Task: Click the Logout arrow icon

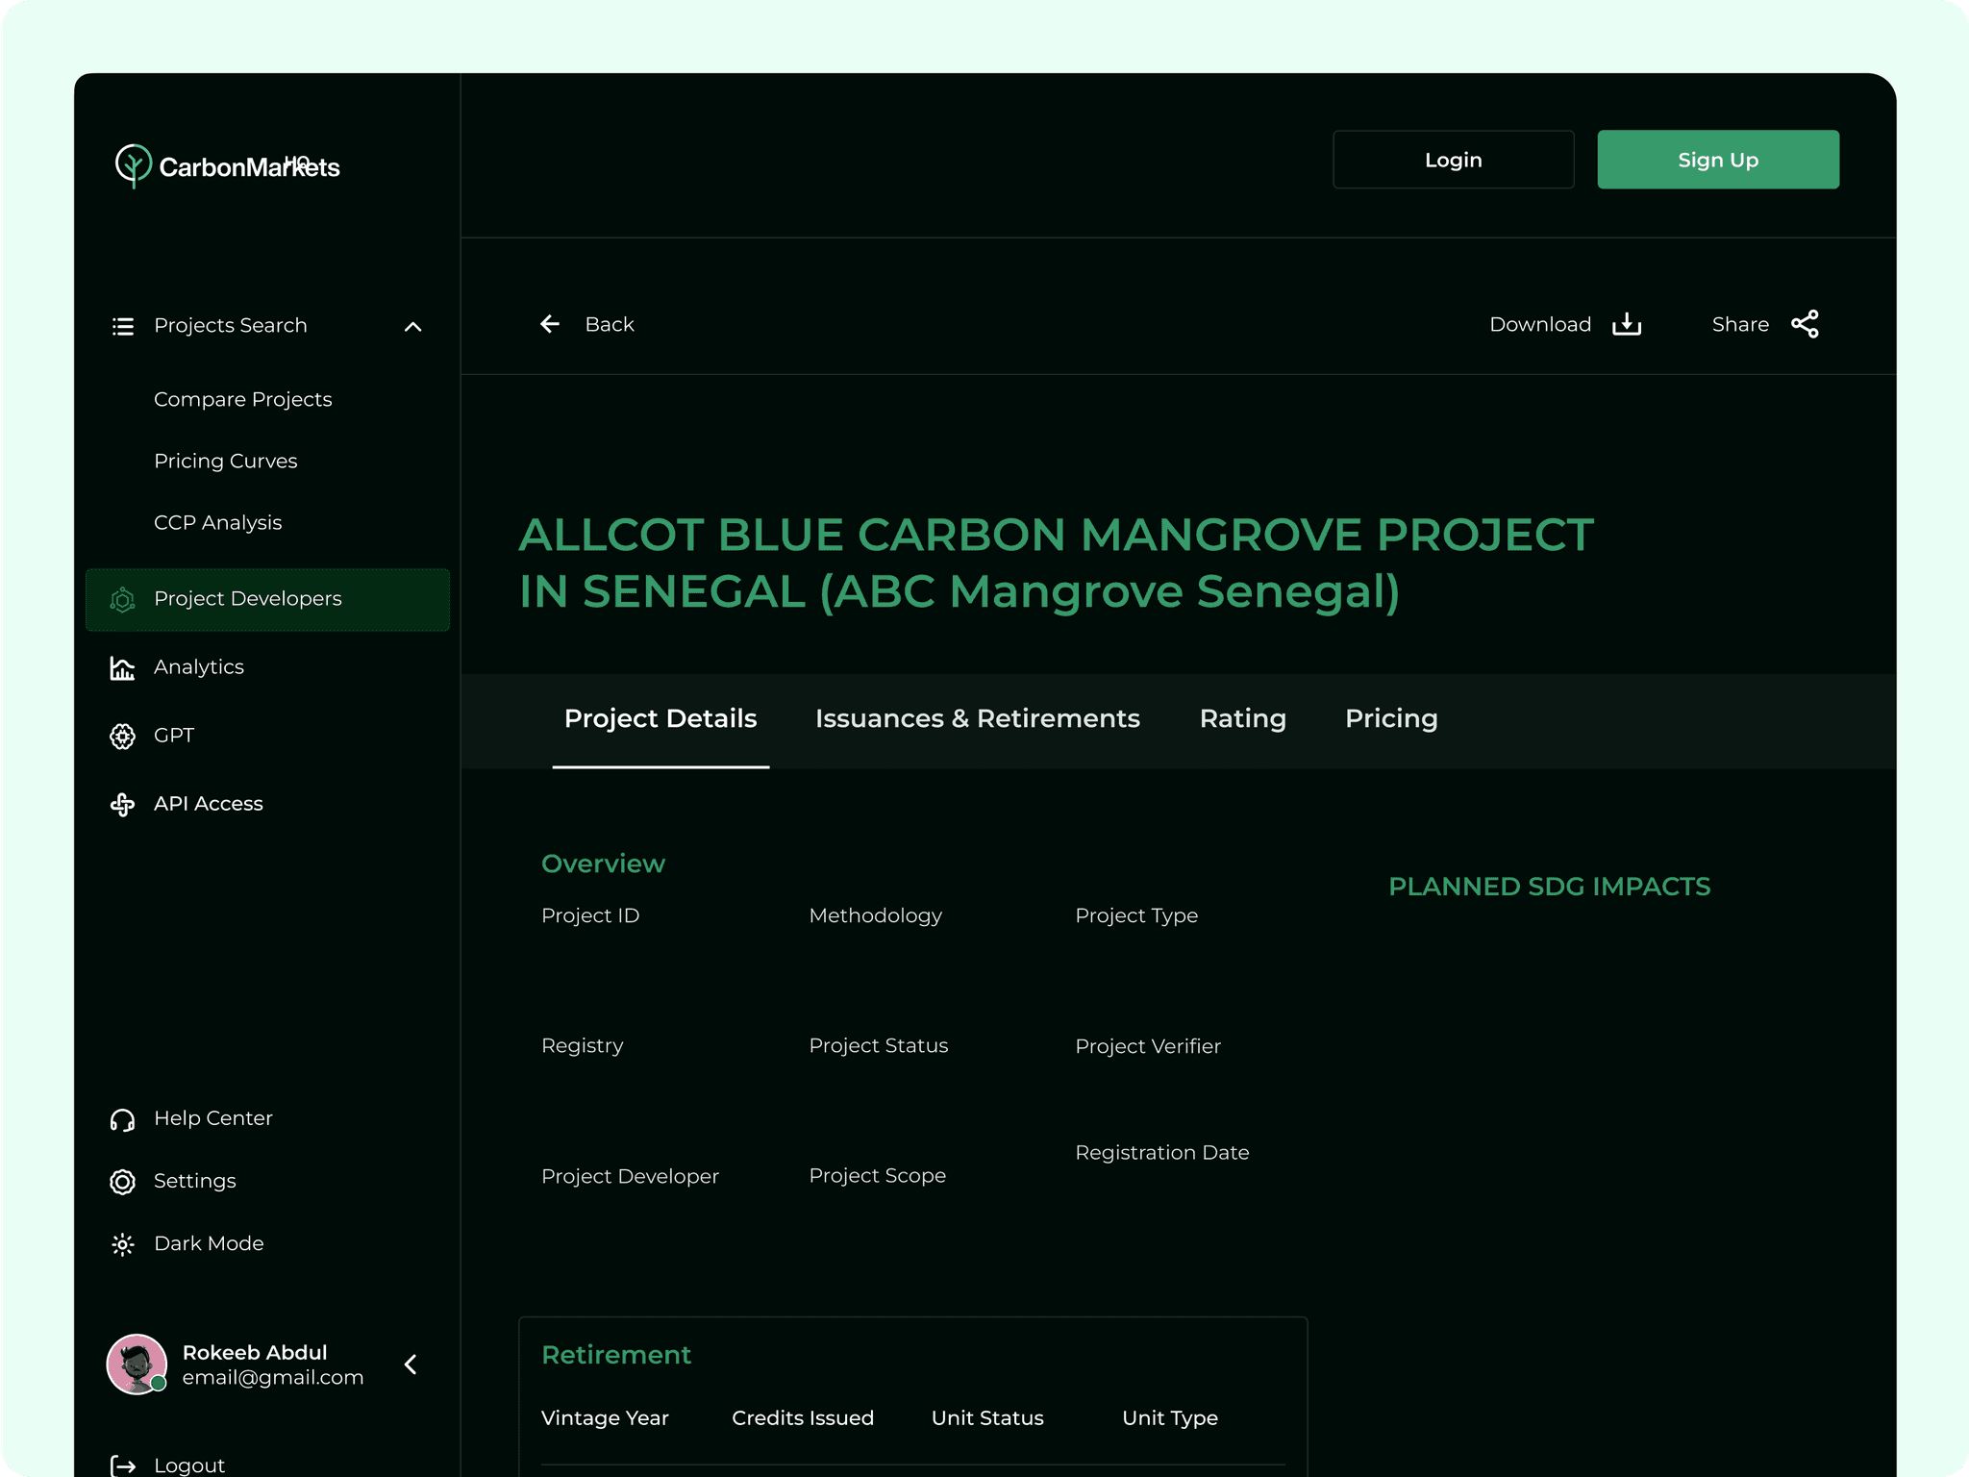Action: [x=123, y=1464]
